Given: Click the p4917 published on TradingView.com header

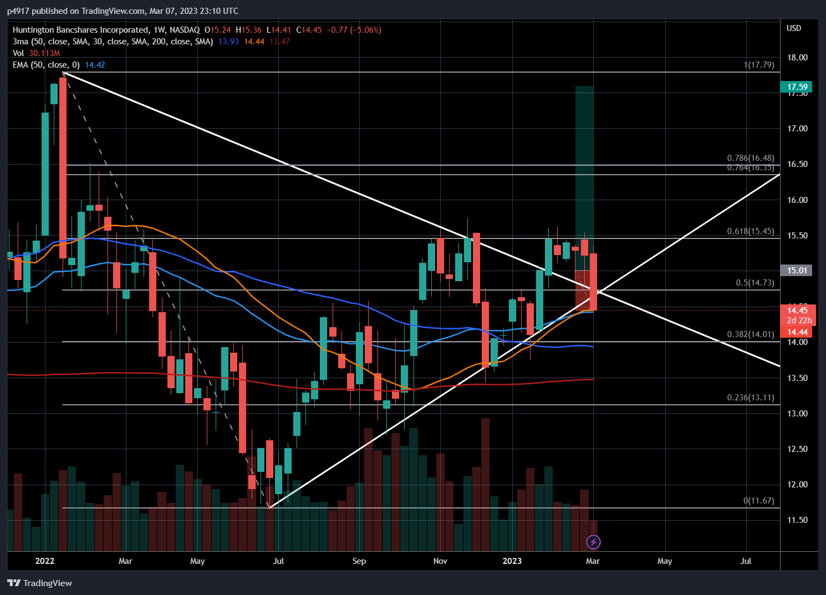Looking at the screenshot, I should point(123,11).
